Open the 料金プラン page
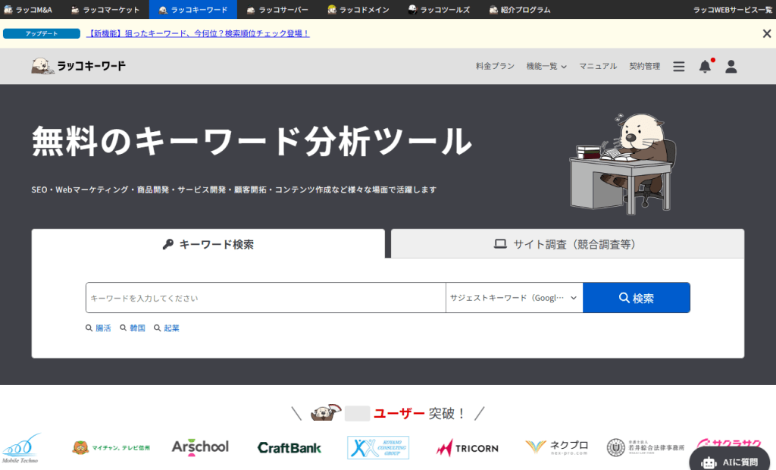776x470 pixels. pyautogui.click(x=495, y=67)
